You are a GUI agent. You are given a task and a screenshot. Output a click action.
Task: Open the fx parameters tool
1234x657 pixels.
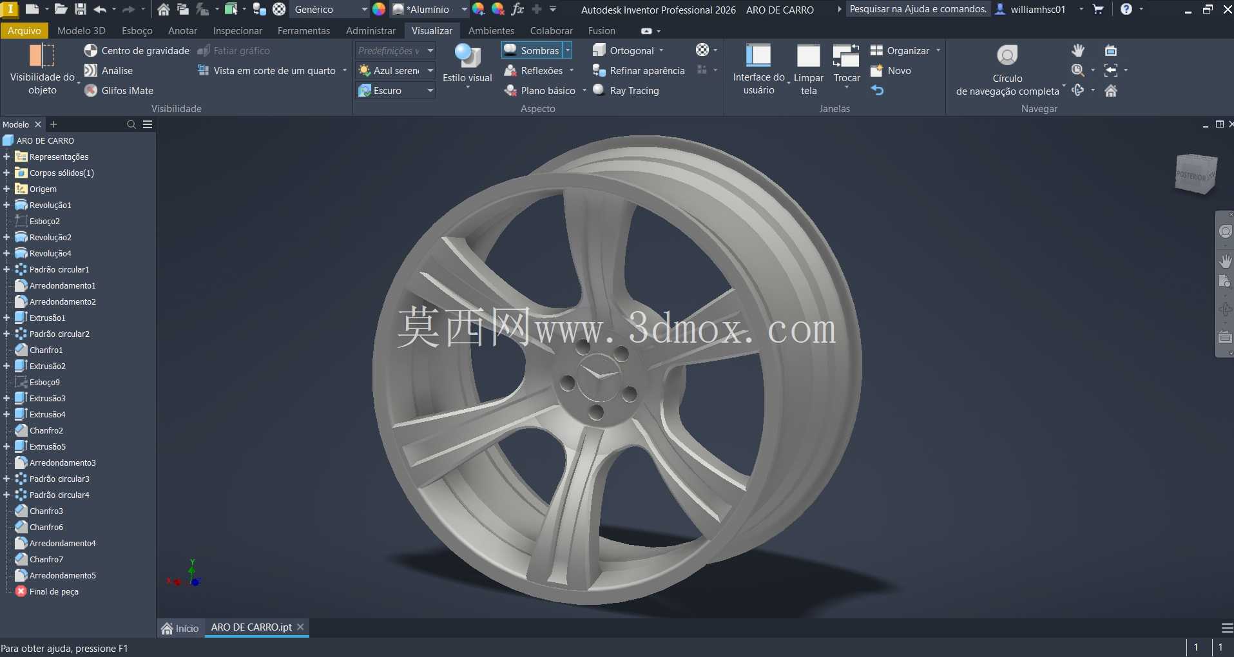(x=517, y=9)
